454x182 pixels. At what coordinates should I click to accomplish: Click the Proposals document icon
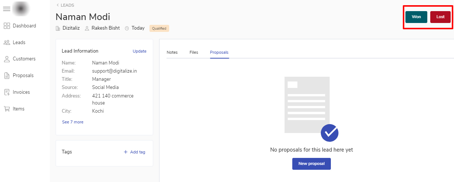click(7, 76)
